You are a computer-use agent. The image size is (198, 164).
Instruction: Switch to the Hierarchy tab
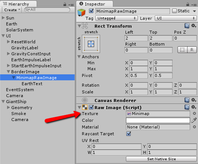(x=19, y=4)
